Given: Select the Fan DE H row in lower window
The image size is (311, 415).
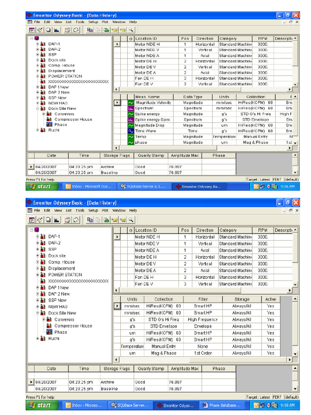Looking at the screenshot, I should pyautogui.click(x=203, y=277).
